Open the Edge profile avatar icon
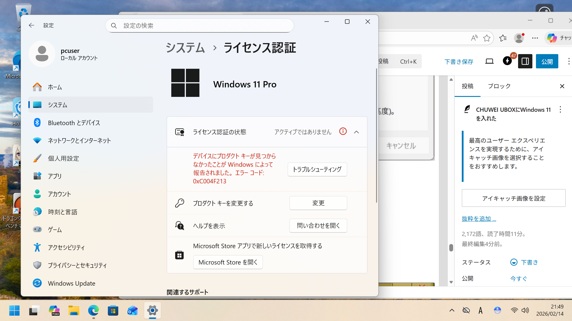 (x=519, y=38)
